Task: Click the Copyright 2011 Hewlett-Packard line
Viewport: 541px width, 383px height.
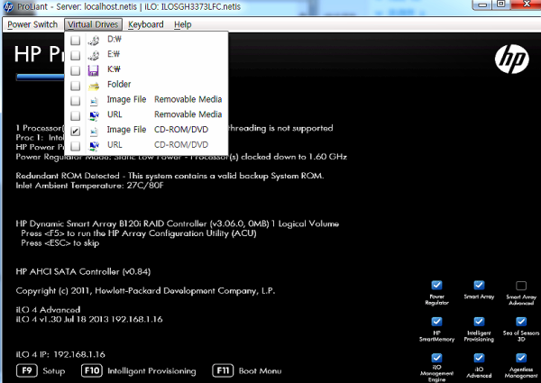Action: pos(145,291)
